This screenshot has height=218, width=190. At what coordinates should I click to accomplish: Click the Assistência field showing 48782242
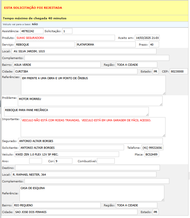pyautogui.click(x=32, y=31)
